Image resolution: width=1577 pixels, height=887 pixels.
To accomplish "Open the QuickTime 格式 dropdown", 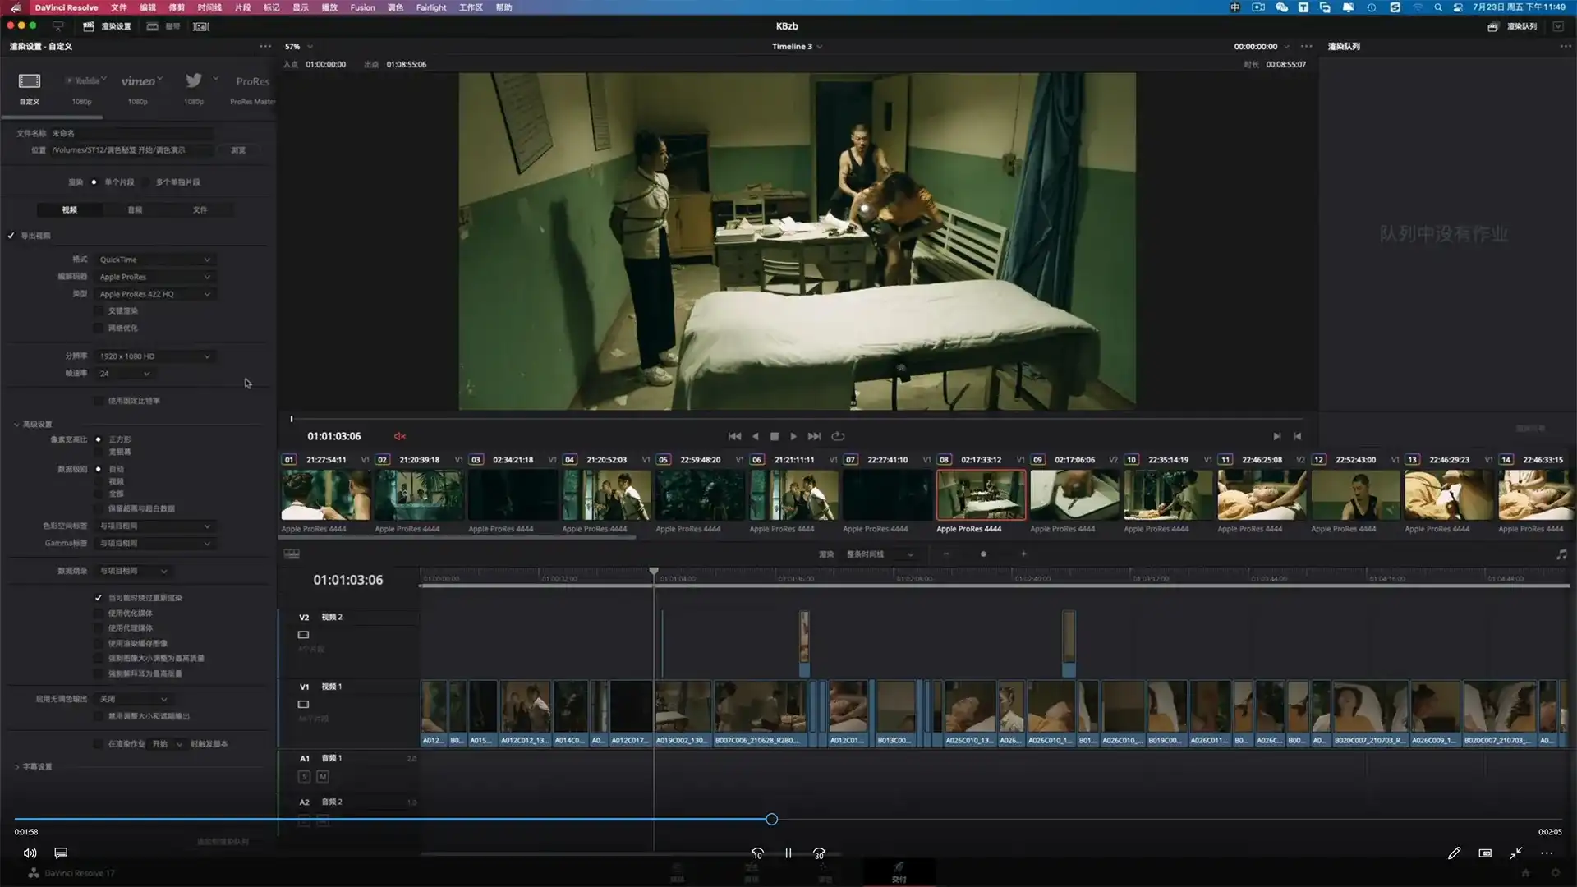I will point(154,260).
